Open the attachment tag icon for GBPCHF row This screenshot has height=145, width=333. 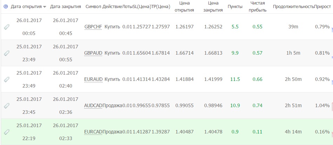click(7, 27)
